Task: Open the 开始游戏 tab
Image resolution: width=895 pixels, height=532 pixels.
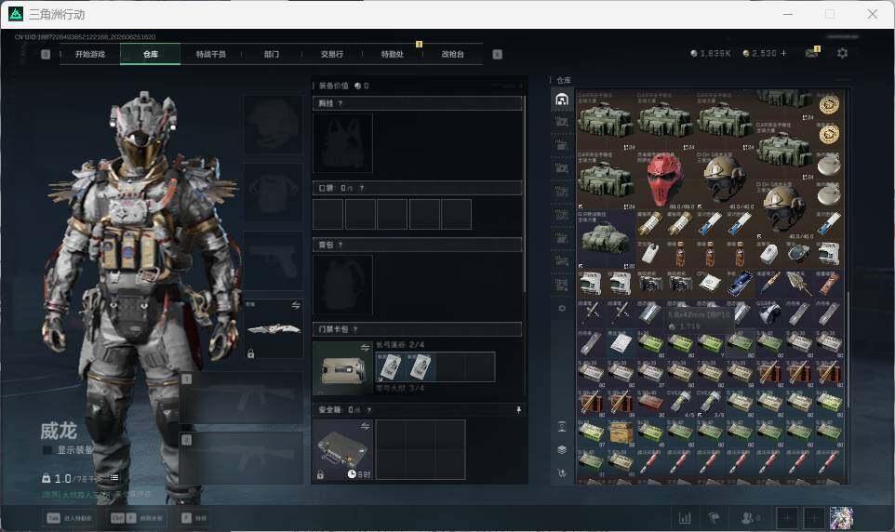Action: click(x=90, y=54)
